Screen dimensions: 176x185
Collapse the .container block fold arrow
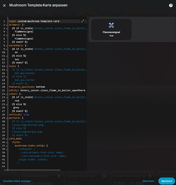tap(7, 149)
